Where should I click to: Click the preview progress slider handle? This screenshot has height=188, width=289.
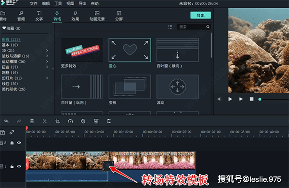click(x=260, y=100)
